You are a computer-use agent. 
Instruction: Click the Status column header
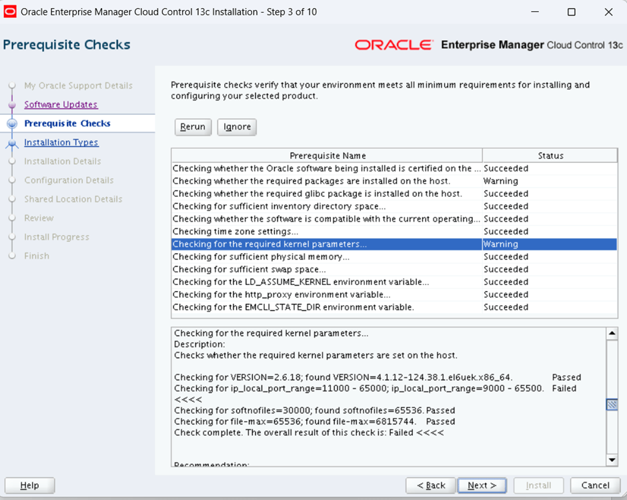[550, 156]
